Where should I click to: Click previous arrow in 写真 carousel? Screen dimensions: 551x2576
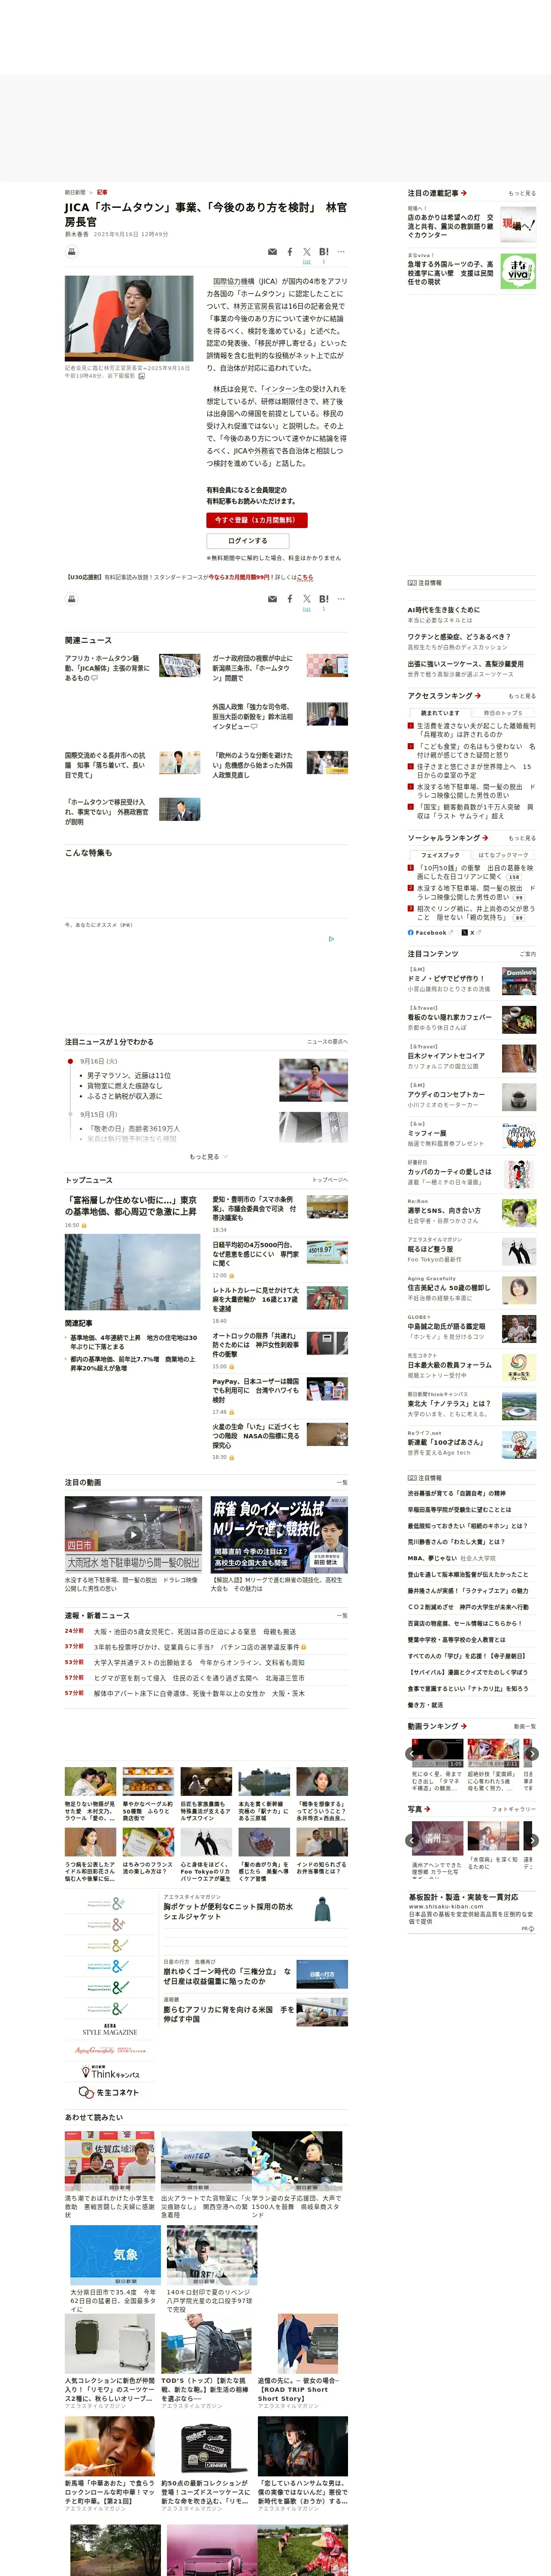coord(412,1840)
